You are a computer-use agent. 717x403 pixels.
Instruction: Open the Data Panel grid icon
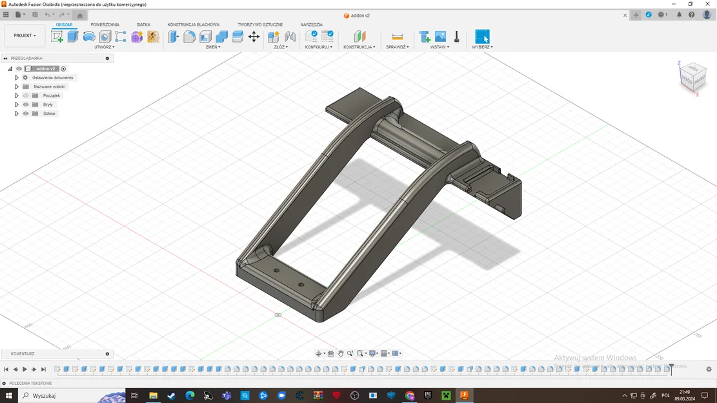point(6,15)
